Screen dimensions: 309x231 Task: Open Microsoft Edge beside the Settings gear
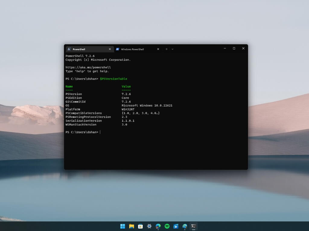[x=158, y=226]
